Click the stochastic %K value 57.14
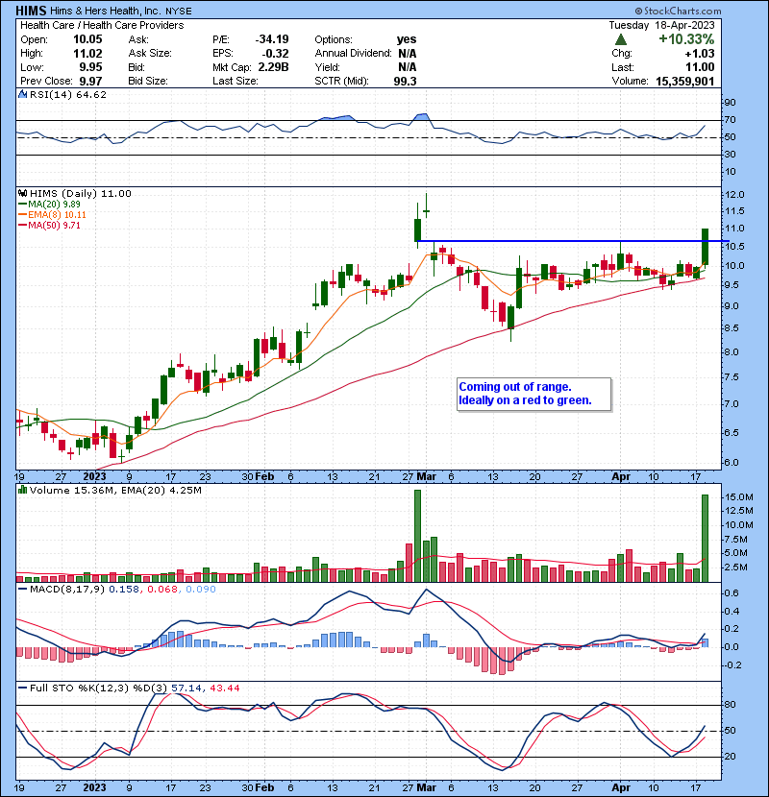Screen dimensions: 769x797 pos(186,688)
